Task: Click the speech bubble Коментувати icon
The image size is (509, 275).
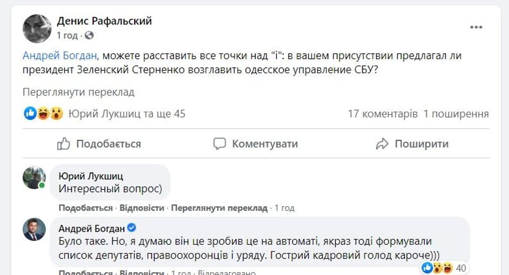Action: coord(220,144)
